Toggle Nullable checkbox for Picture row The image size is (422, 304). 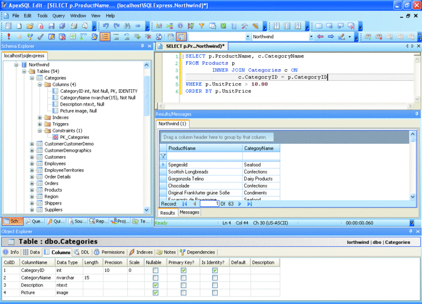pos(155,292)
